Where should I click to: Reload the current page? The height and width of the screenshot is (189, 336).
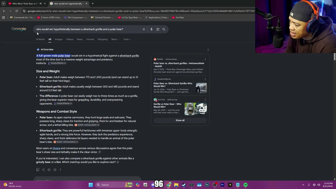(17, 11)
